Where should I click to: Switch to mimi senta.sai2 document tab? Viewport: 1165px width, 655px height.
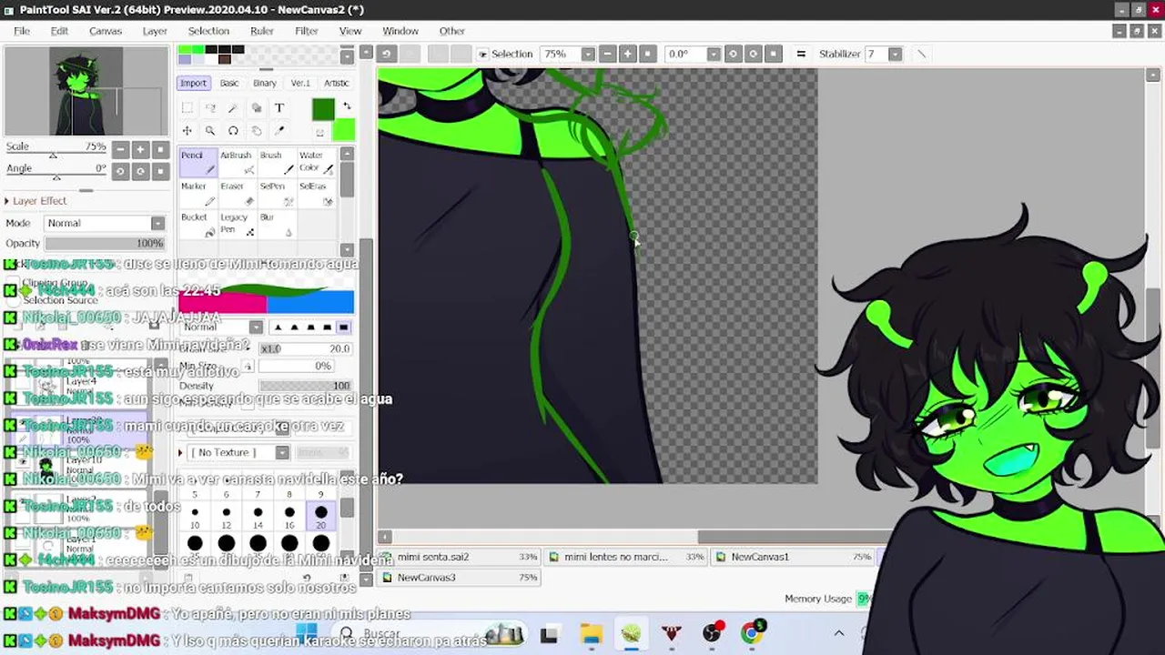pos(461,557)
